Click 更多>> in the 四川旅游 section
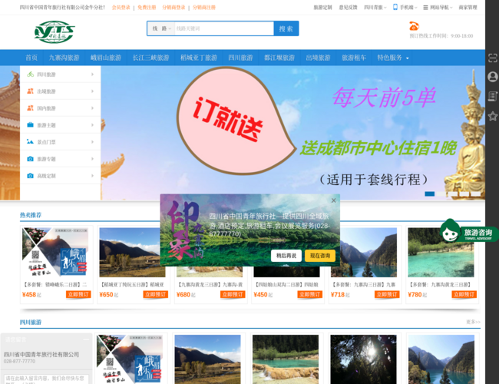 pos(473,322)
